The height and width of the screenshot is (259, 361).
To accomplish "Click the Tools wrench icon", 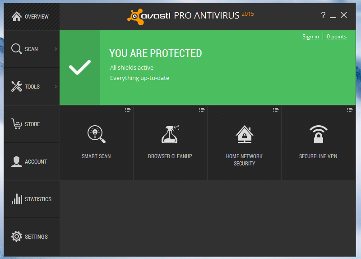I will [17, 86].
